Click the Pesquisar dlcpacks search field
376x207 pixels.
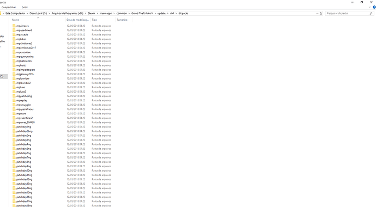click(x=347, y=14)
